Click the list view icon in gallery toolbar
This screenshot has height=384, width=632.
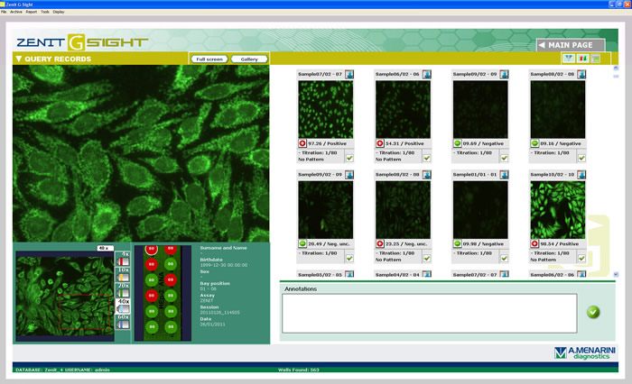(x=595, y=59)
